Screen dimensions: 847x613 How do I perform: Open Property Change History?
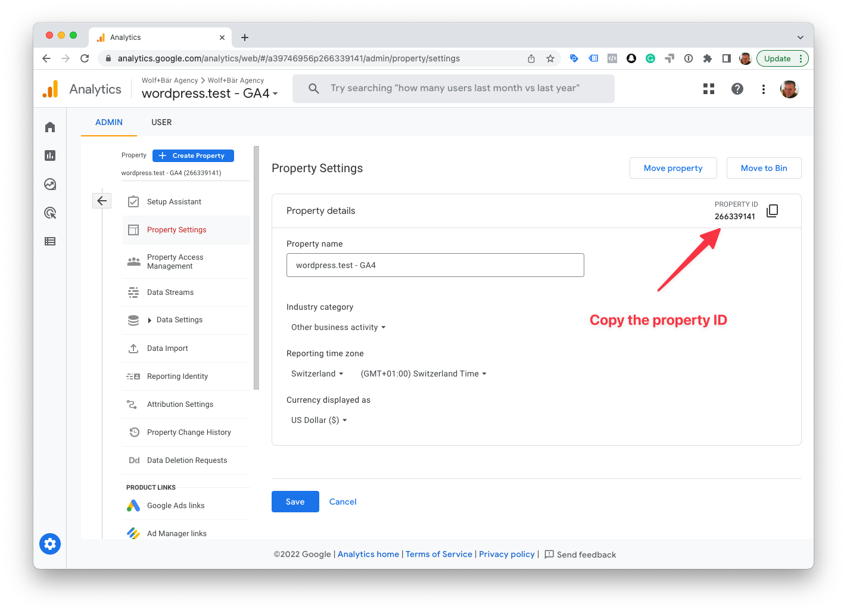tap(186, 432)
